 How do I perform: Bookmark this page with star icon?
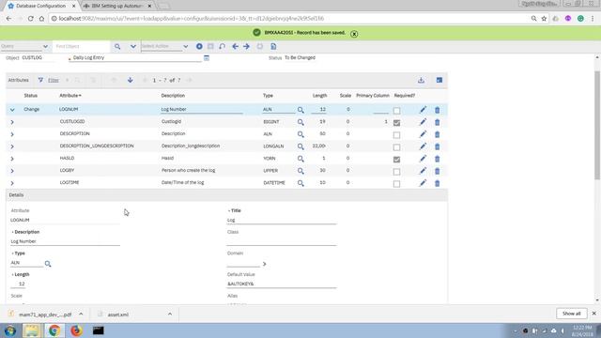(x=544, y=19)
